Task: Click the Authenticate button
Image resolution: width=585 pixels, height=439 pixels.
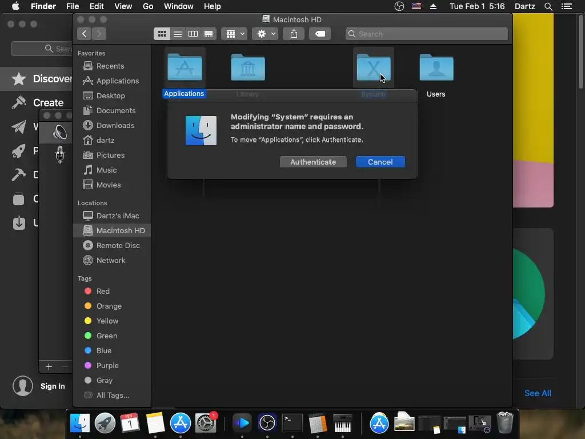Action: click(x=313, y=162)
